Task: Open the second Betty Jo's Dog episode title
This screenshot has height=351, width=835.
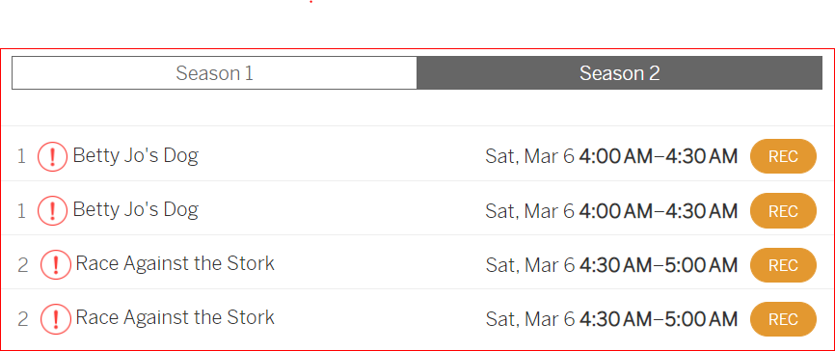Action: pos(135,209)
